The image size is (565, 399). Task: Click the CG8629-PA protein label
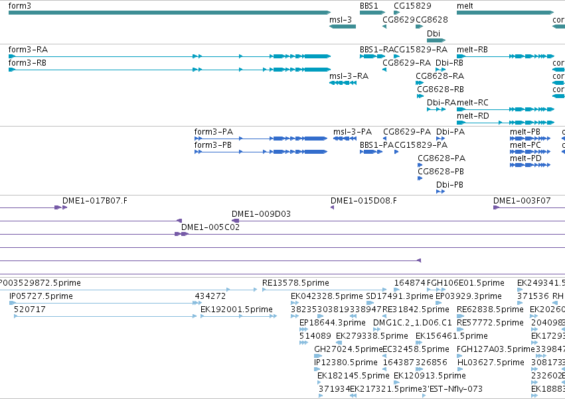tap(407, 132)
